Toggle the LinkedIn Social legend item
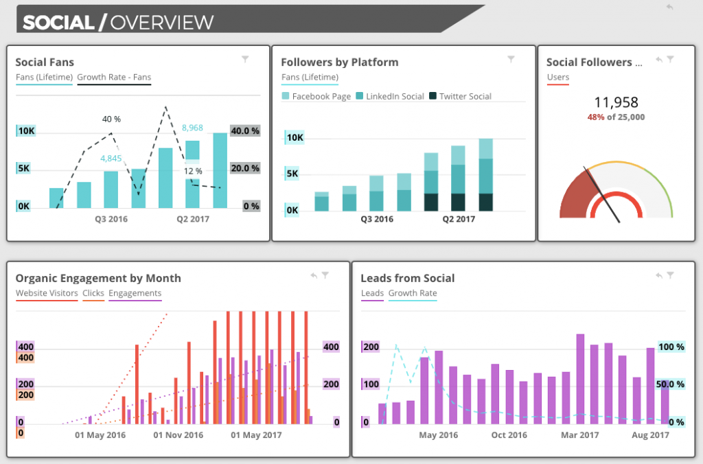 coord(390,96)
